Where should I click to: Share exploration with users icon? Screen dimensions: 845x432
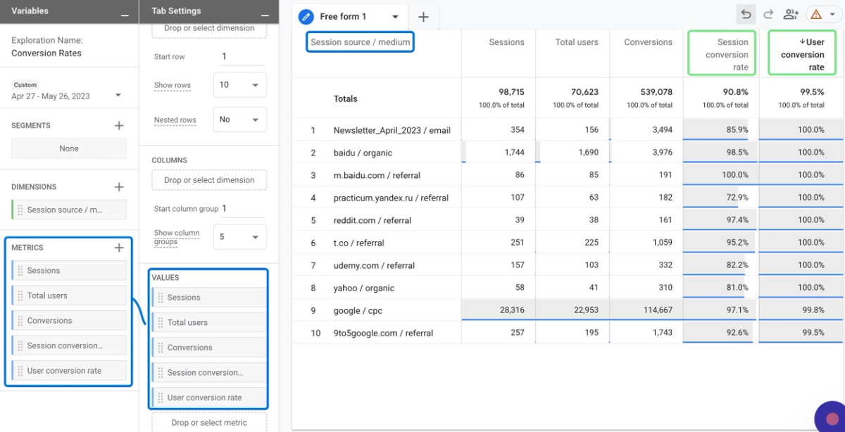click(791, 14)
